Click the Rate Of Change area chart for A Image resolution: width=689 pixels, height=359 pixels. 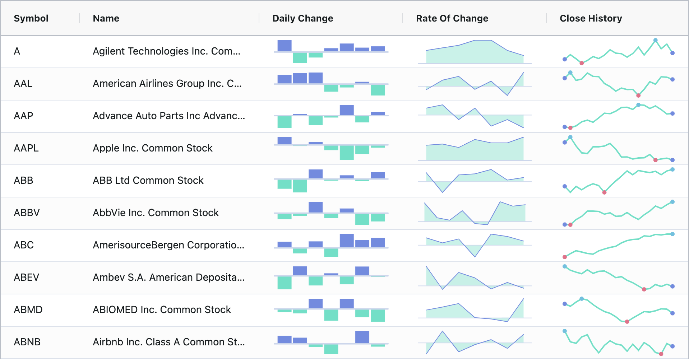[x=475, y=52]
